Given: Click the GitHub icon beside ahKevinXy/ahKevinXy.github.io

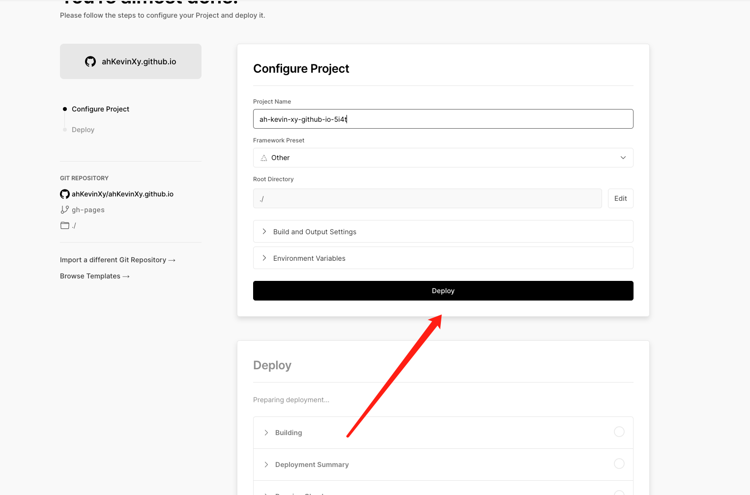Looking at the screenshot, I should 65,194.
